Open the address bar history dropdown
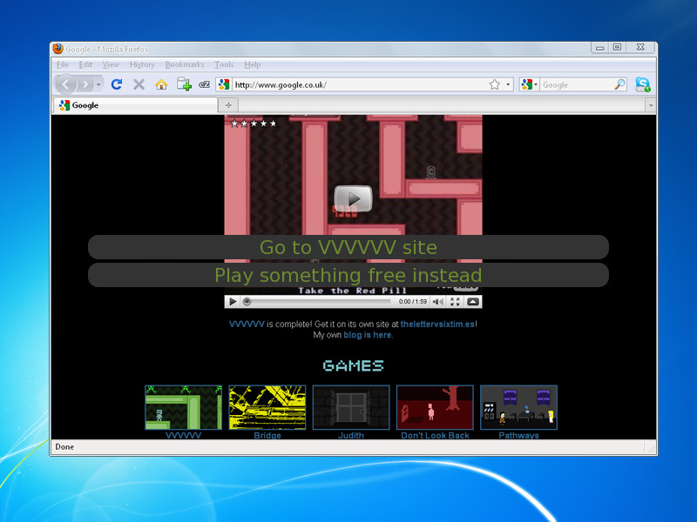The height and width of the screenshot is (522, 697). click(508, 84)
